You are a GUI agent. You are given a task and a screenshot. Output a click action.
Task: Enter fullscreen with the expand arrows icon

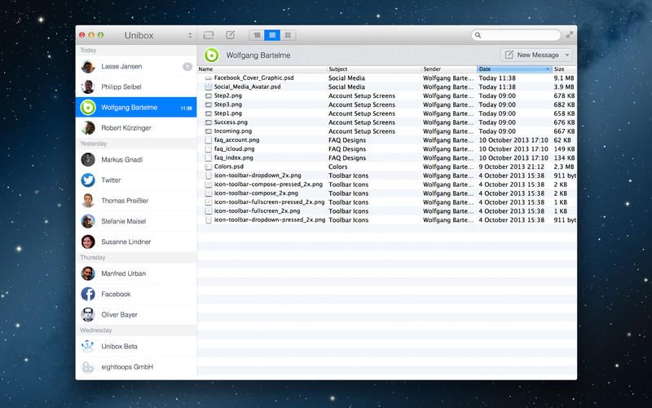tap(570, 35)
